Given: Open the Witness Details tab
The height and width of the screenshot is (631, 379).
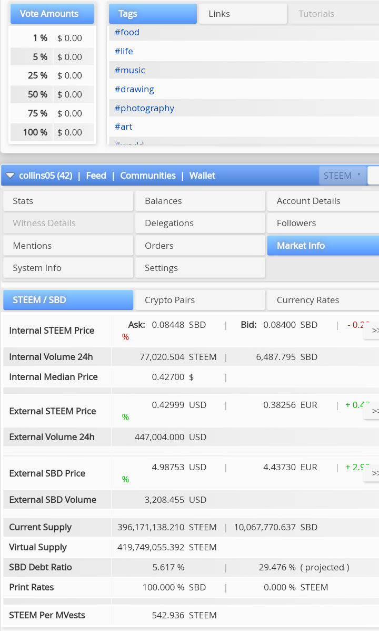Looking at the screenshot, I should (x=68, y=223).
